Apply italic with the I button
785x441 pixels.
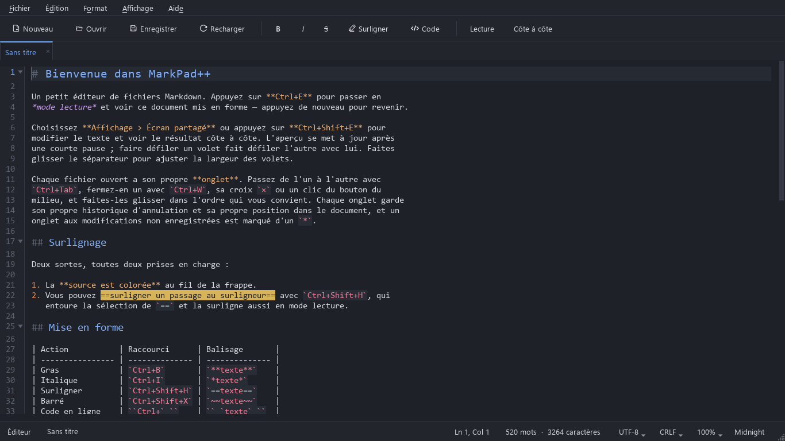[303, 29]
